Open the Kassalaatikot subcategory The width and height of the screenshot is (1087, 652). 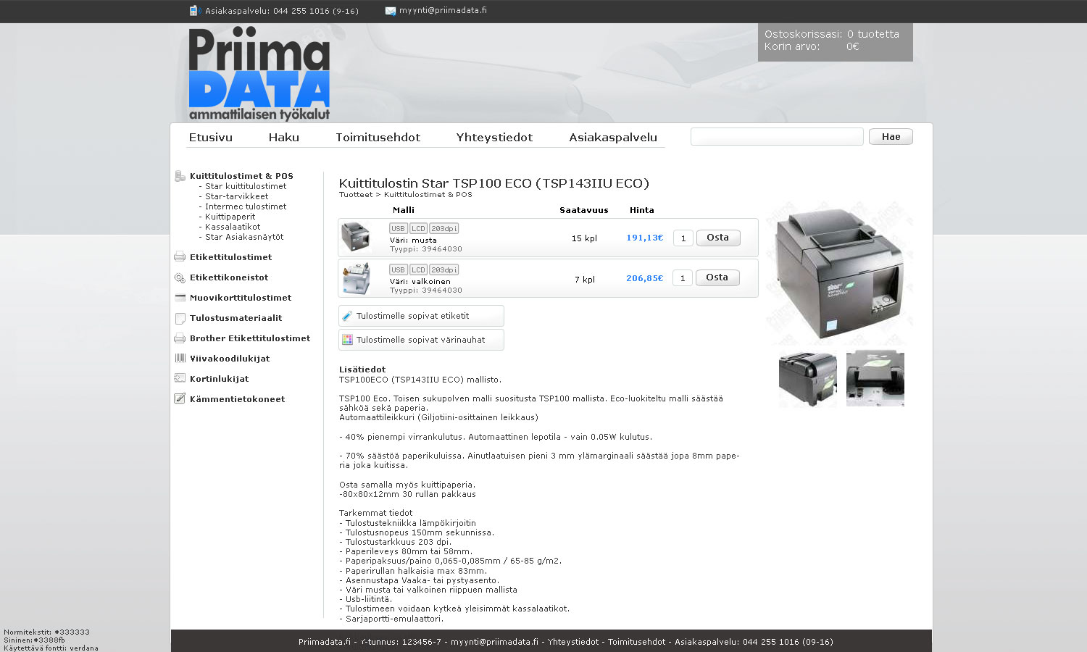233,227
